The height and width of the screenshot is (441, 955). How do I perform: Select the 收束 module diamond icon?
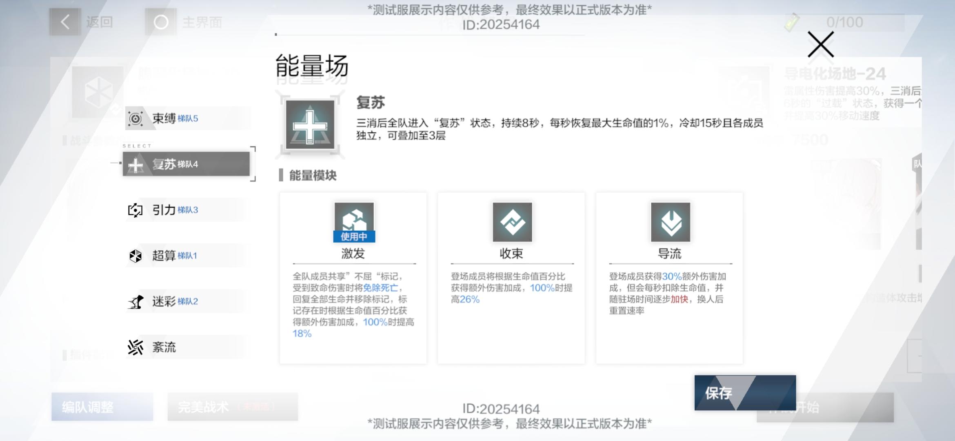[x=512, y=222]
